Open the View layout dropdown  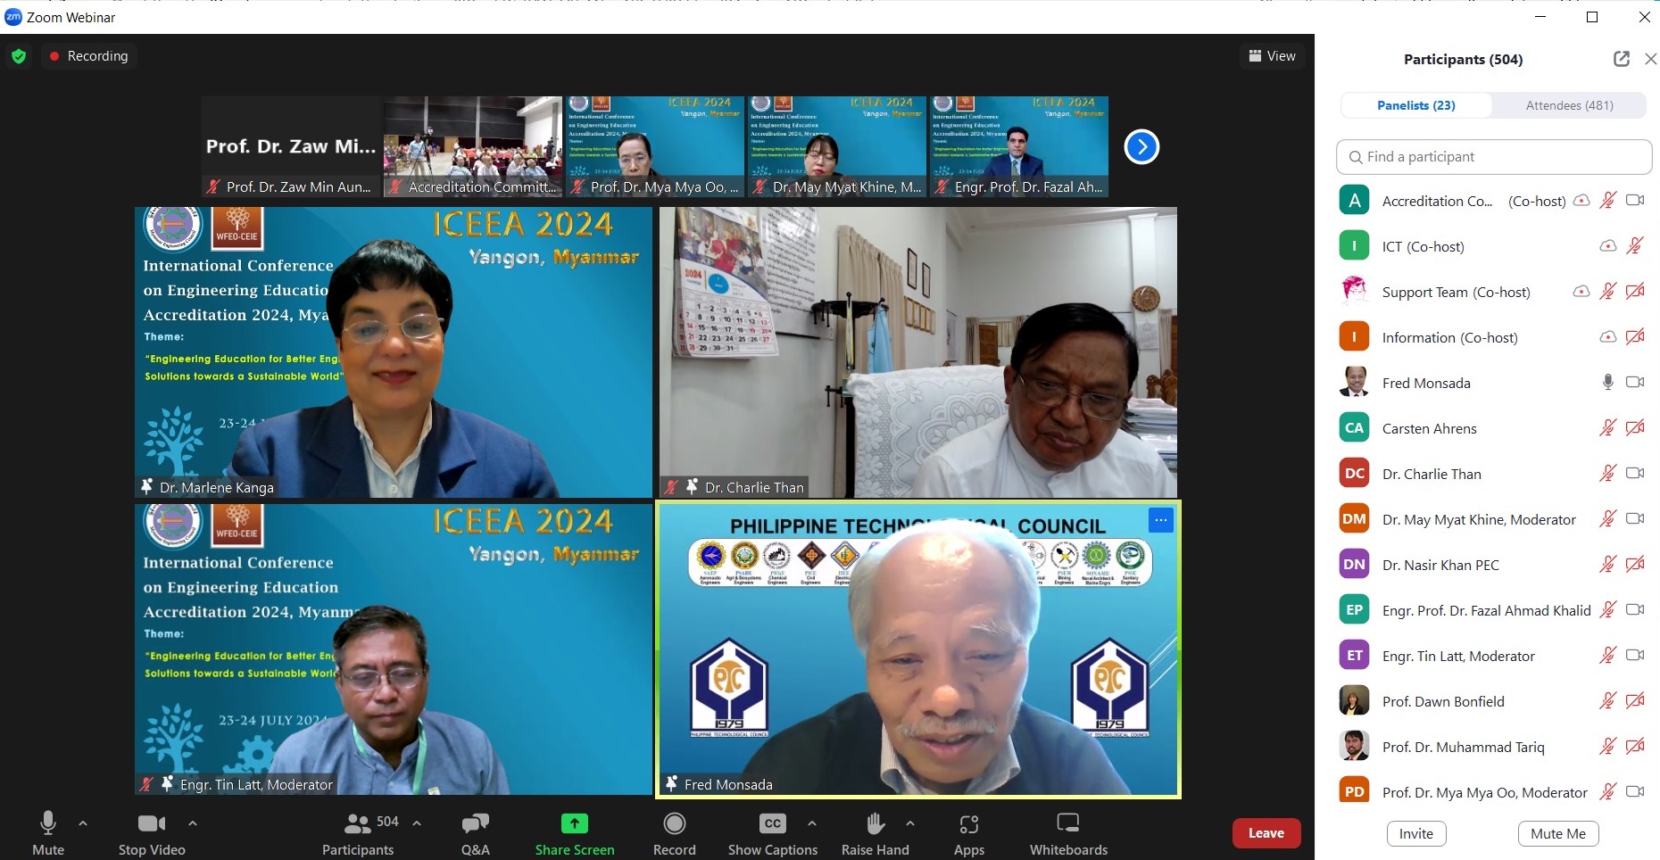click(1272, 56)
